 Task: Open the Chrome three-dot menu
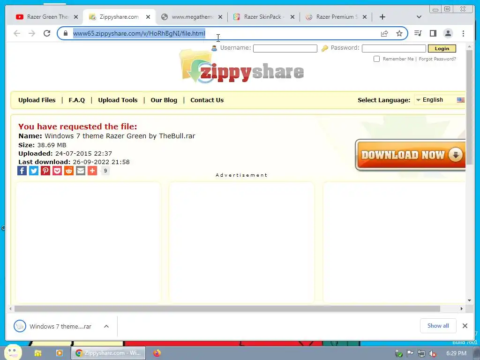click(x=463, y=33)
